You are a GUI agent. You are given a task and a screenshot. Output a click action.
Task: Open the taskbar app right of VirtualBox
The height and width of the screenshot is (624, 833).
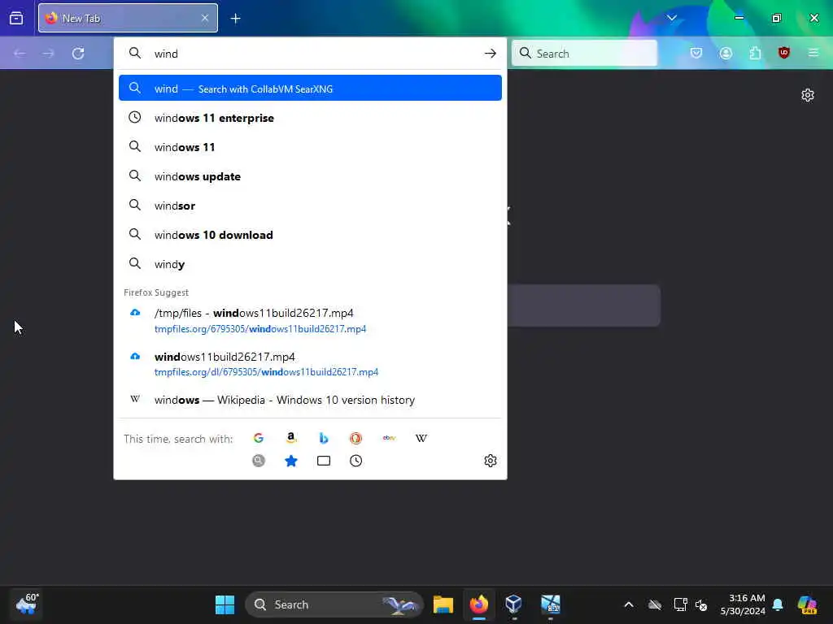click(x=551, y=604)
